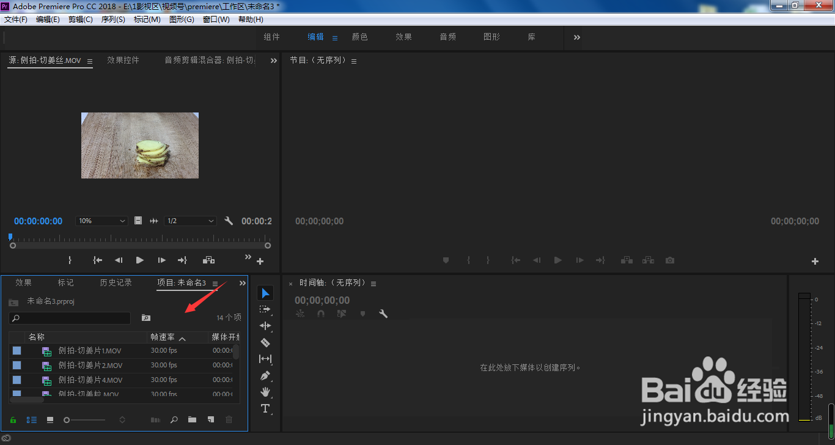This screenshot has height=445, width=835.
Task: Open the 窗口 menu
Action: click(x=216, y=19)
